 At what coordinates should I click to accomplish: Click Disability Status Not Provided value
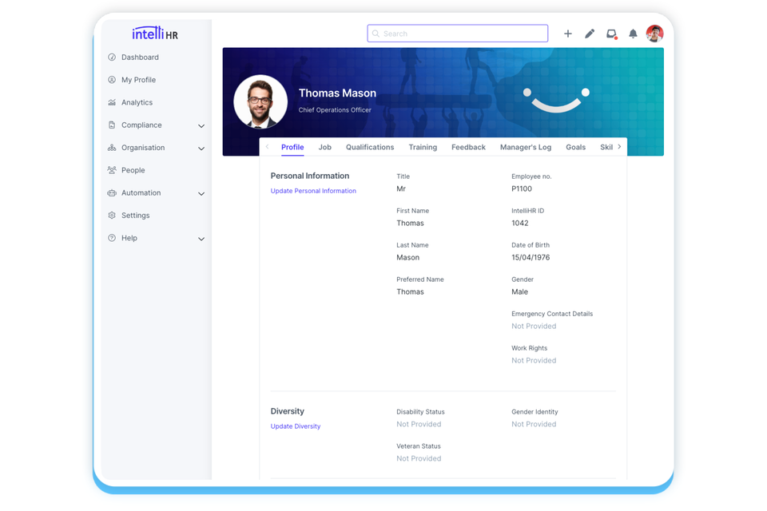pyautogui.click(x=419, y=424)
